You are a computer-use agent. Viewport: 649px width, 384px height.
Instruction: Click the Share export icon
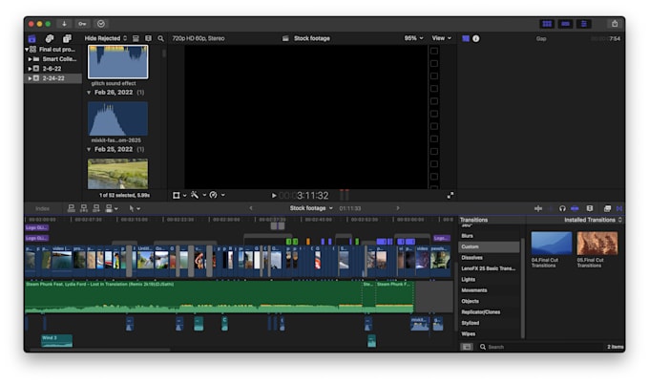615,24
